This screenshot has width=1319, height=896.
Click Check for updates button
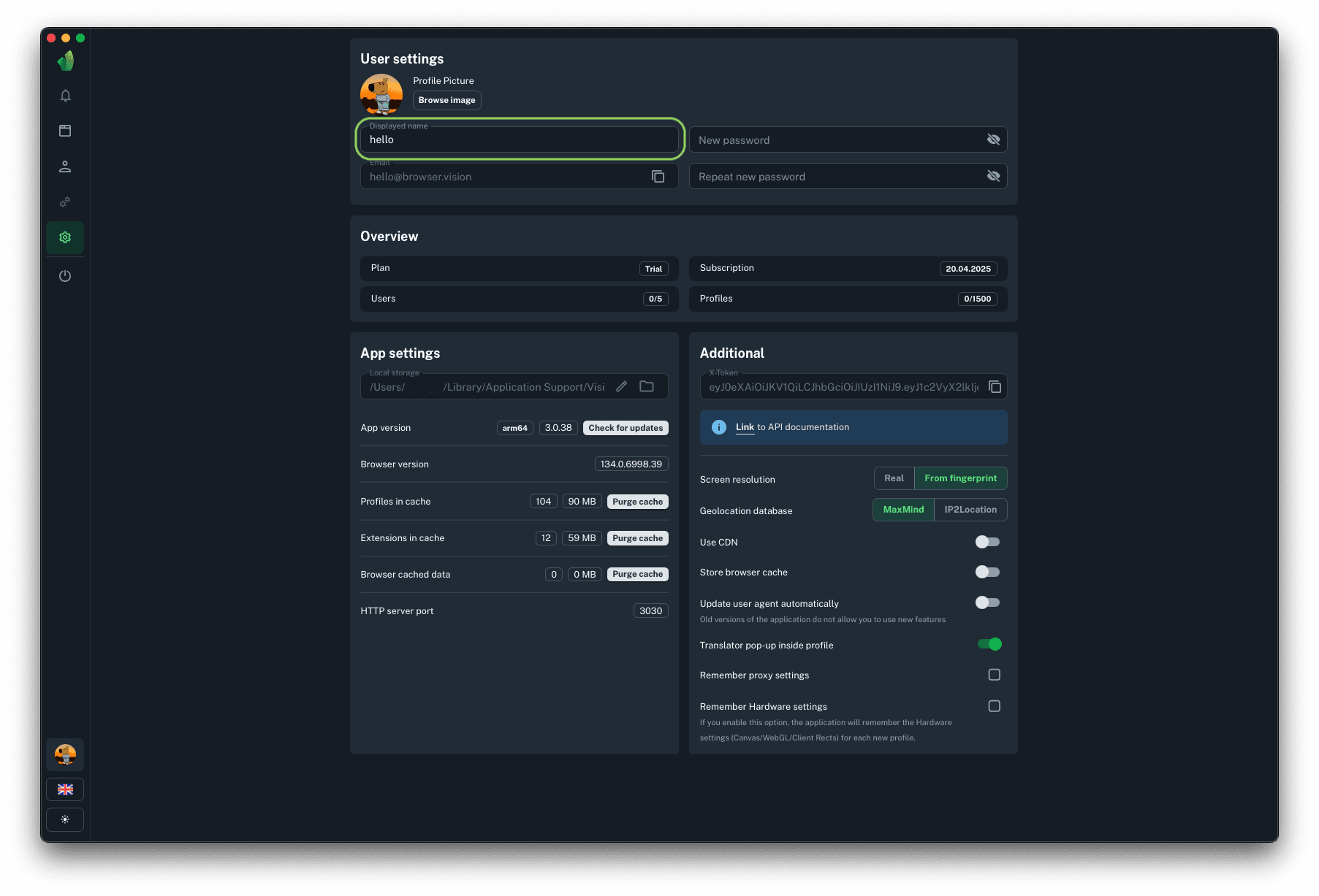[x=626, y=428]
